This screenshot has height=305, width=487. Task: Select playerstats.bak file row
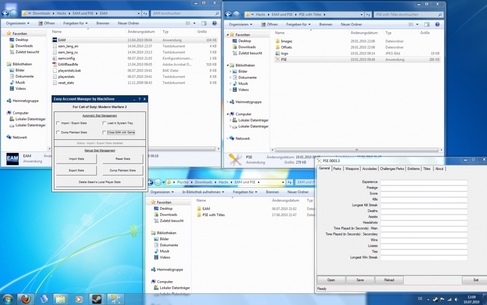pyautogui.click(x=135, y=71)
